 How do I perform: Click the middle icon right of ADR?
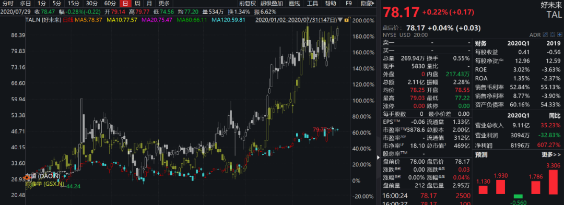tap(552, 34)
